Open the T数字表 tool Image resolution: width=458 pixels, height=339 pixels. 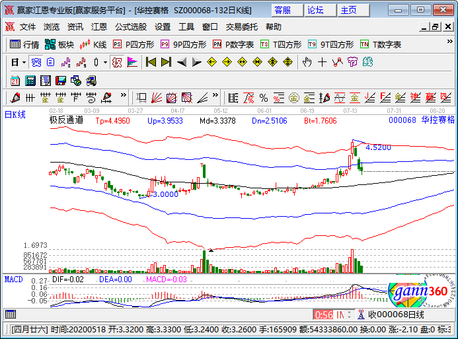pyautogui.click(x=381, y=45)
